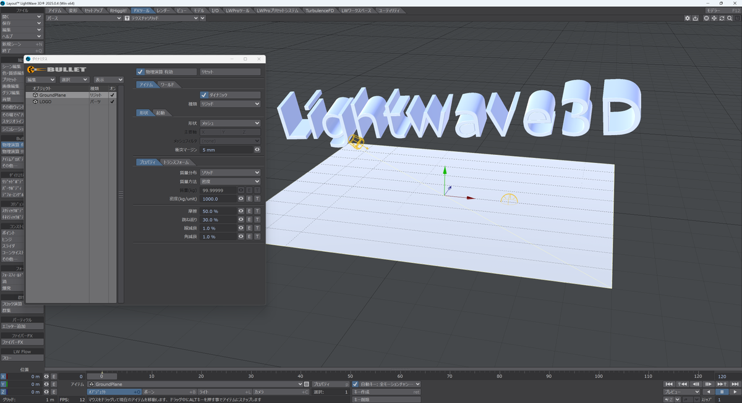Jump to last frame using fast-forward icon
Image resolution: width=742 pixels, height=403 pixels.
[x=735, y=384]
